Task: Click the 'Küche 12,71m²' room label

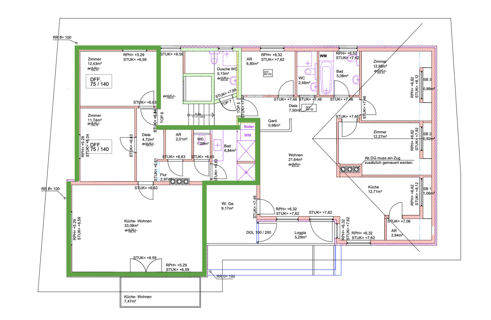Action: point(374,189)
